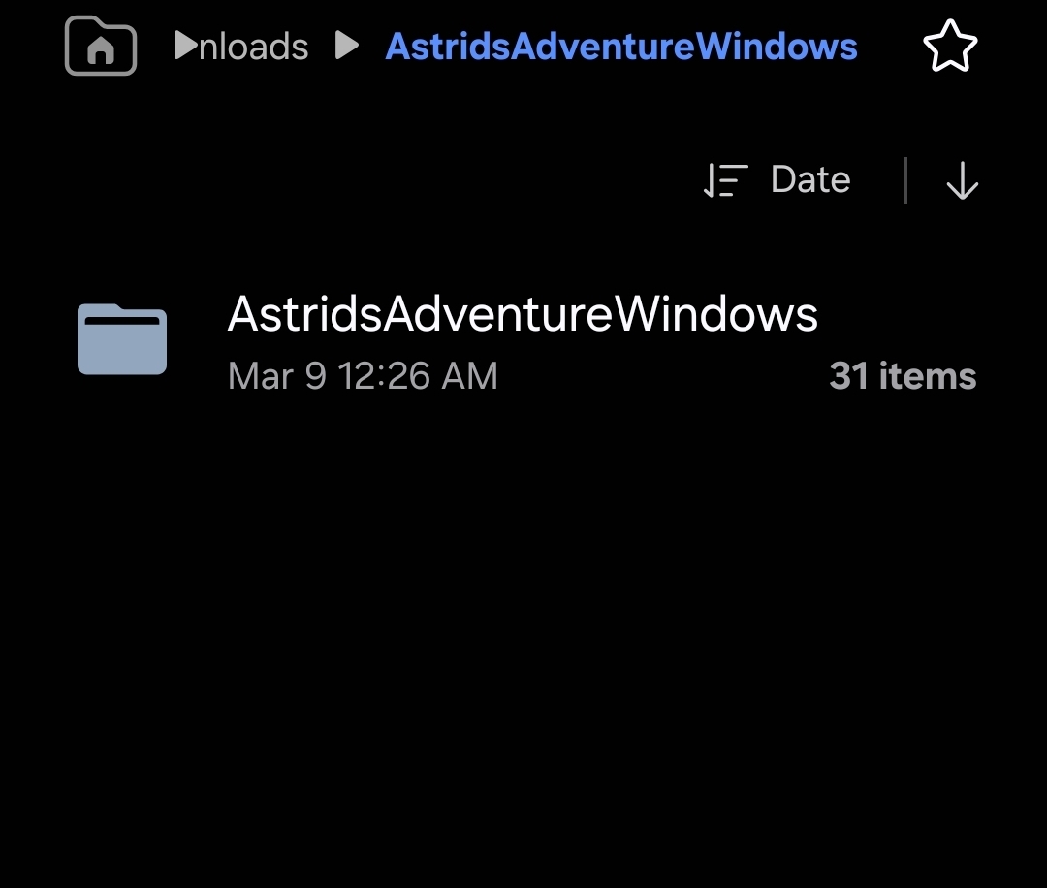Tap the star outline in the header
Viewport: 1047px width, 888px height.
[949, 47]
